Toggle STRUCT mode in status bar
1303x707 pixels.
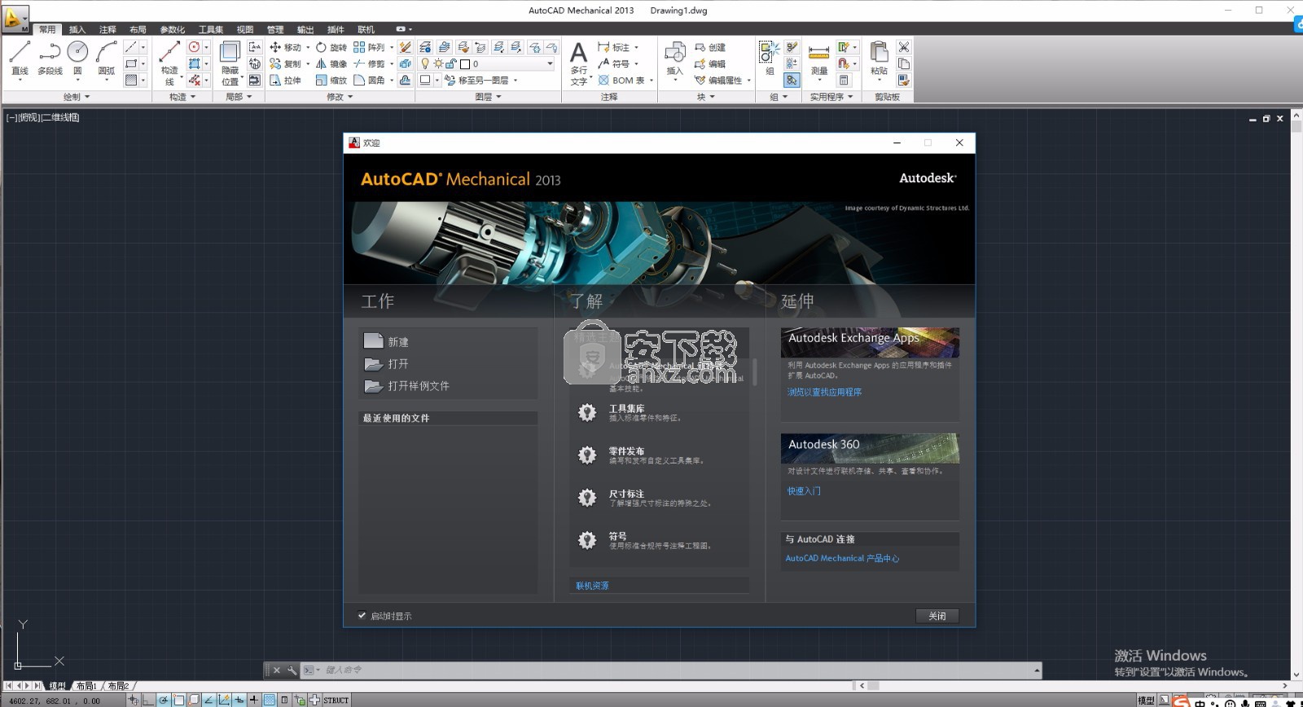pos(336,700)
